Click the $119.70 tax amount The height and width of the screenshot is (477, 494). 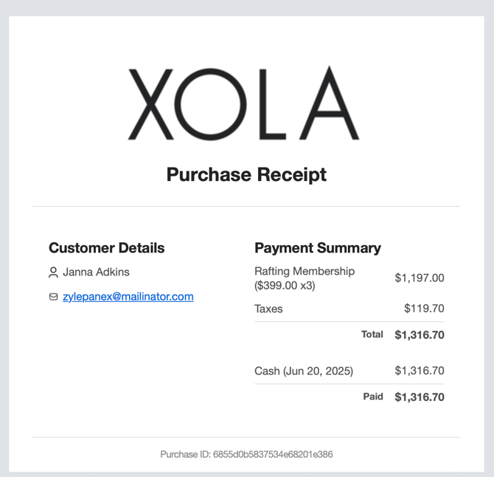(x=424, y=308)
